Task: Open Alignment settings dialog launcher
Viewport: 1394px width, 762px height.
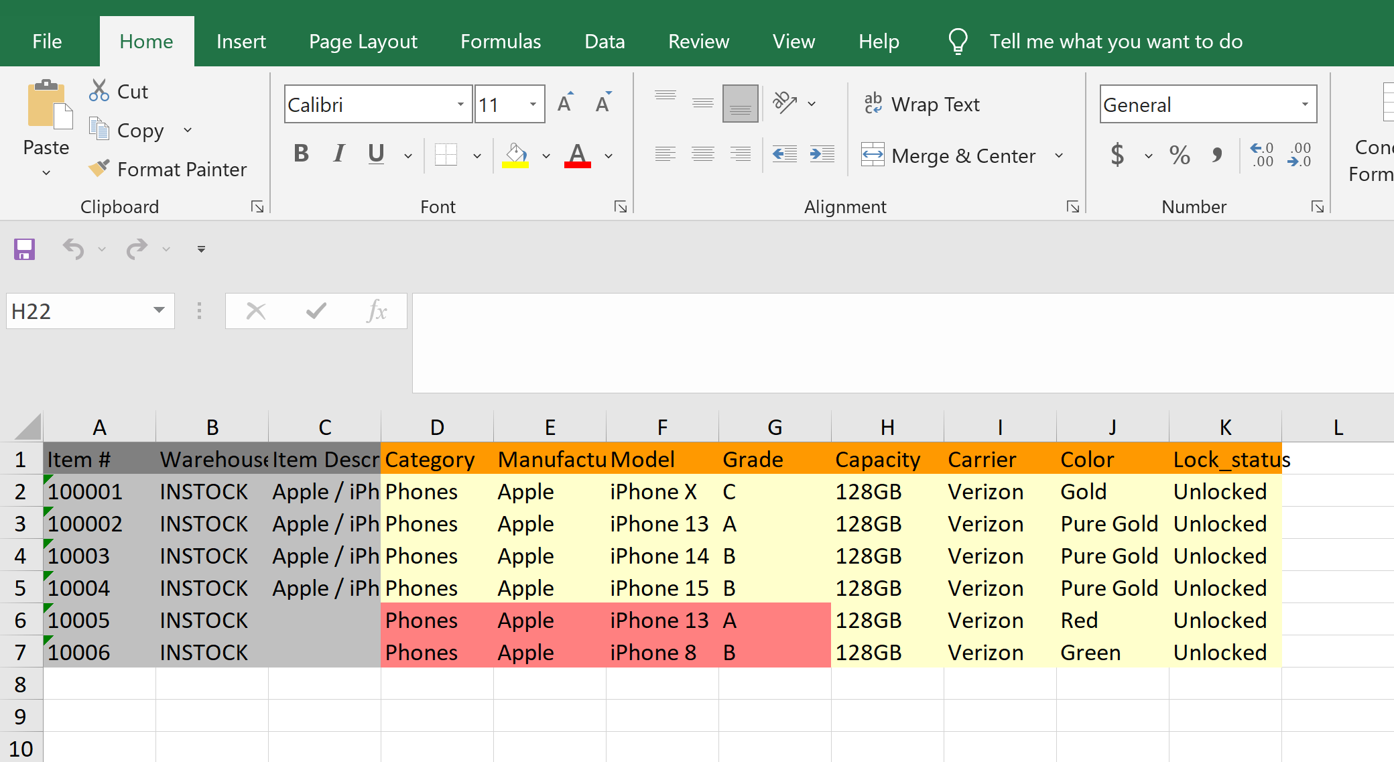Action: coord(1073,206)
